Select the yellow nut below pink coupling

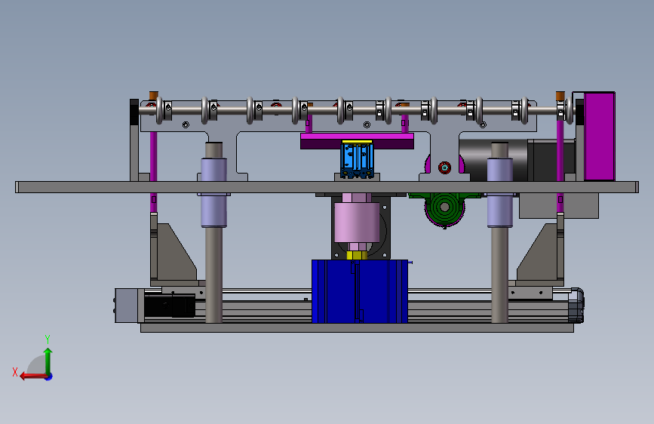pyautogui.click(x=357, y=255)
